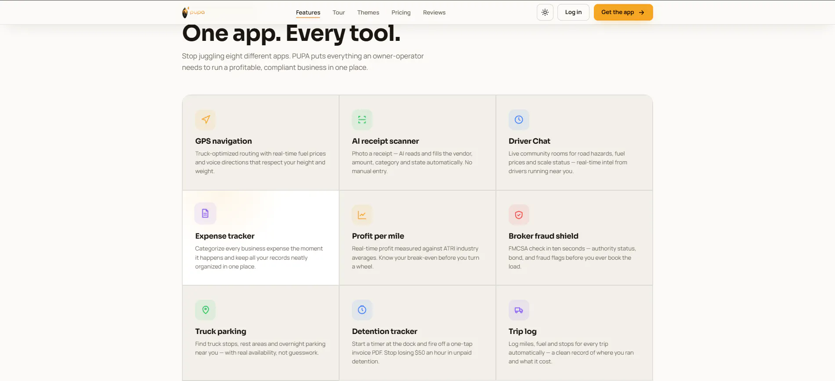Click the Log in button
Screen dimensions: 835x381
[x=573, y=12]
